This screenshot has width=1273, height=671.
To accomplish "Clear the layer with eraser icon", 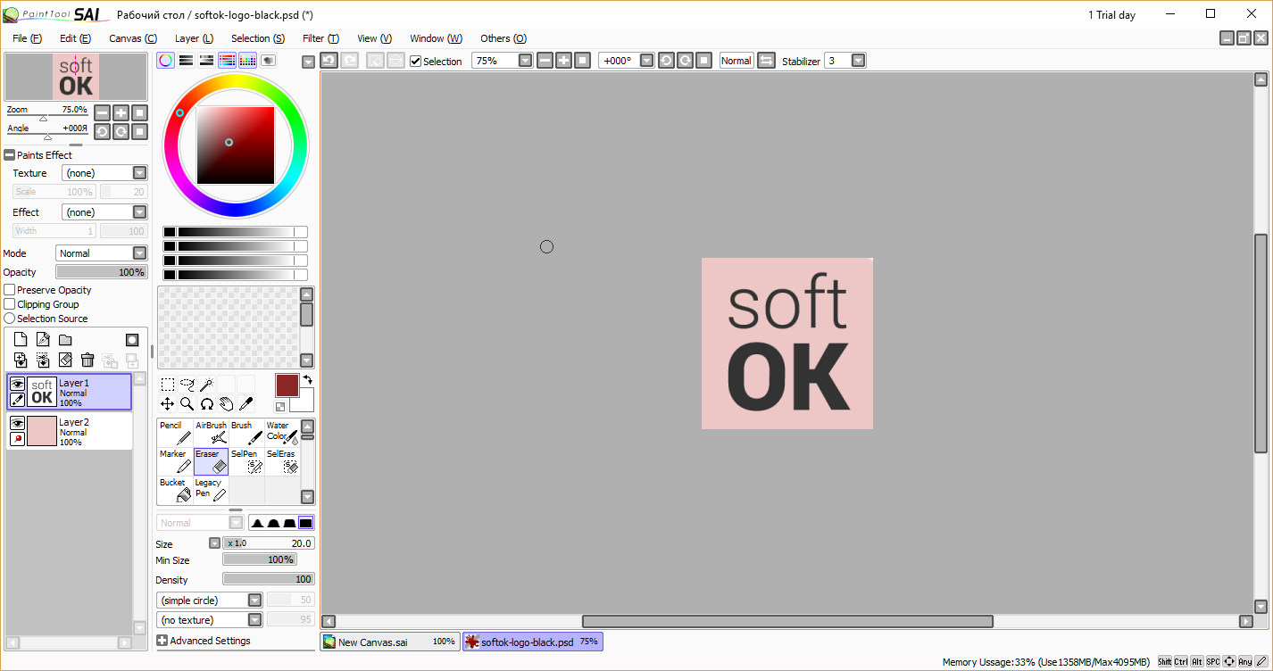I will (65, 360).
